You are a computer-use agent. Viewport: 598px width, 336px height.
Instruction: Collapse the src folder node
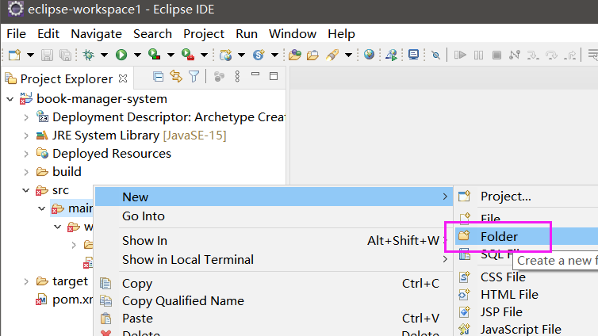click(x=26, y=190)
